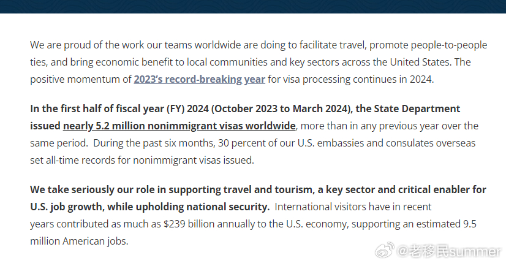Click the "@老移民summer" watermark username
This screenshot has width=506, height=263.
(x=449, y=251)
